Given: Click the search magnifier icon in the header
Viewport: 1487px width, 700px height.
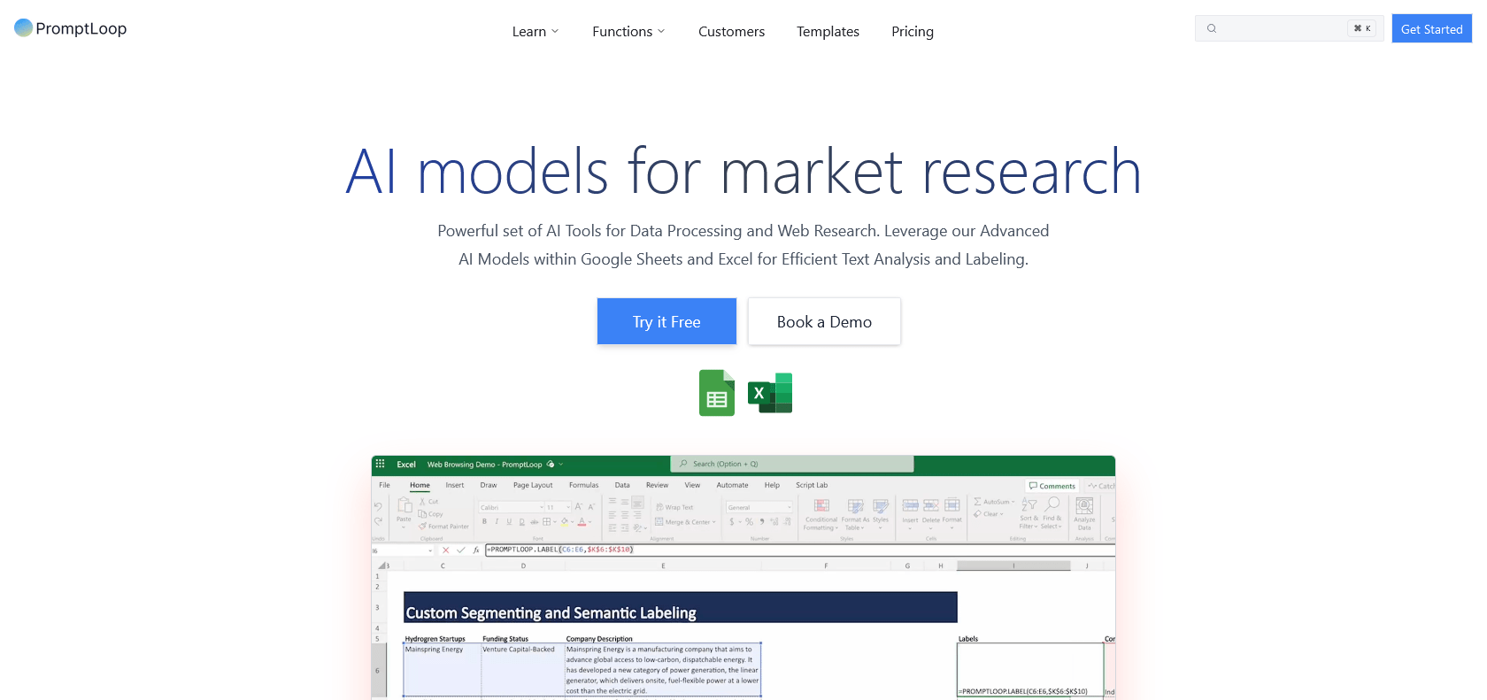Looking at the screenshot, I should (1212, 28).
